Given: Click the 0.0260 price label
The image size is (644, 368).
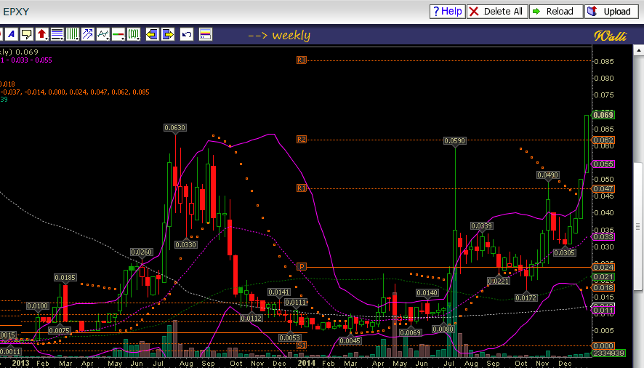Looking at the screenshot, I should click(141, 252).
